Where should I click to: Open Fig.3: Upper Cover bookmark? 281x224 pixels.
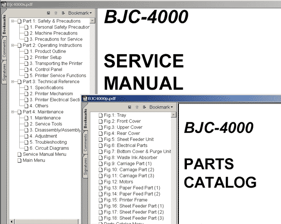click(123, 127)
